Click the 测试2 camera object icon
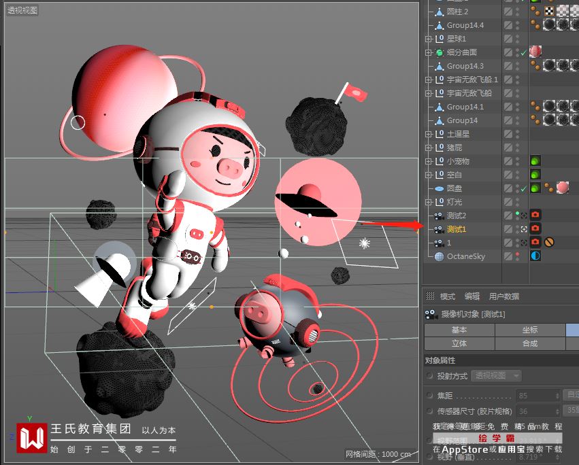This screenshot has width=579, height=465. point(439,216)
